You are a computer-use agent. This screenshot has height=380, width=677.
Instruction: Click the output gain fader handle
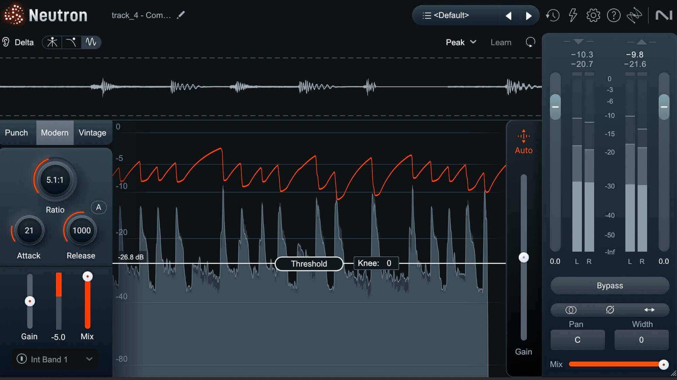tap(664, 107)
